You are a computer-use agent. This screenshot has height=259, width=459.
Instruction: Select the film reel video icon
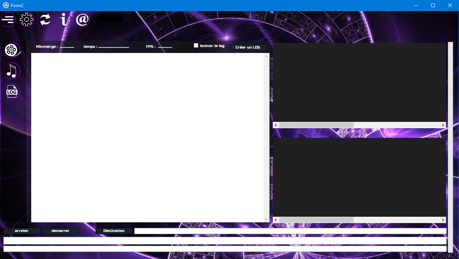[x=13, y=50]
